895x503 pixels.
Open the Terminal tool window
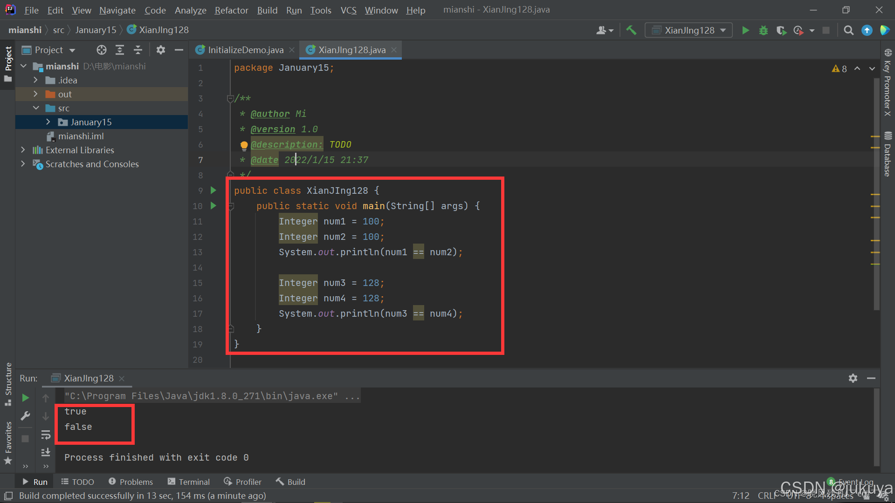coord(189,482)
